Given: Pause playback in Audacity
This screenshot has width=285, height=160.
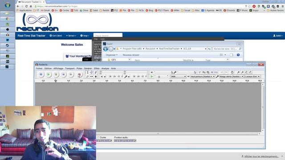Looking at the screenshot, I should click(x=41, y=74).
